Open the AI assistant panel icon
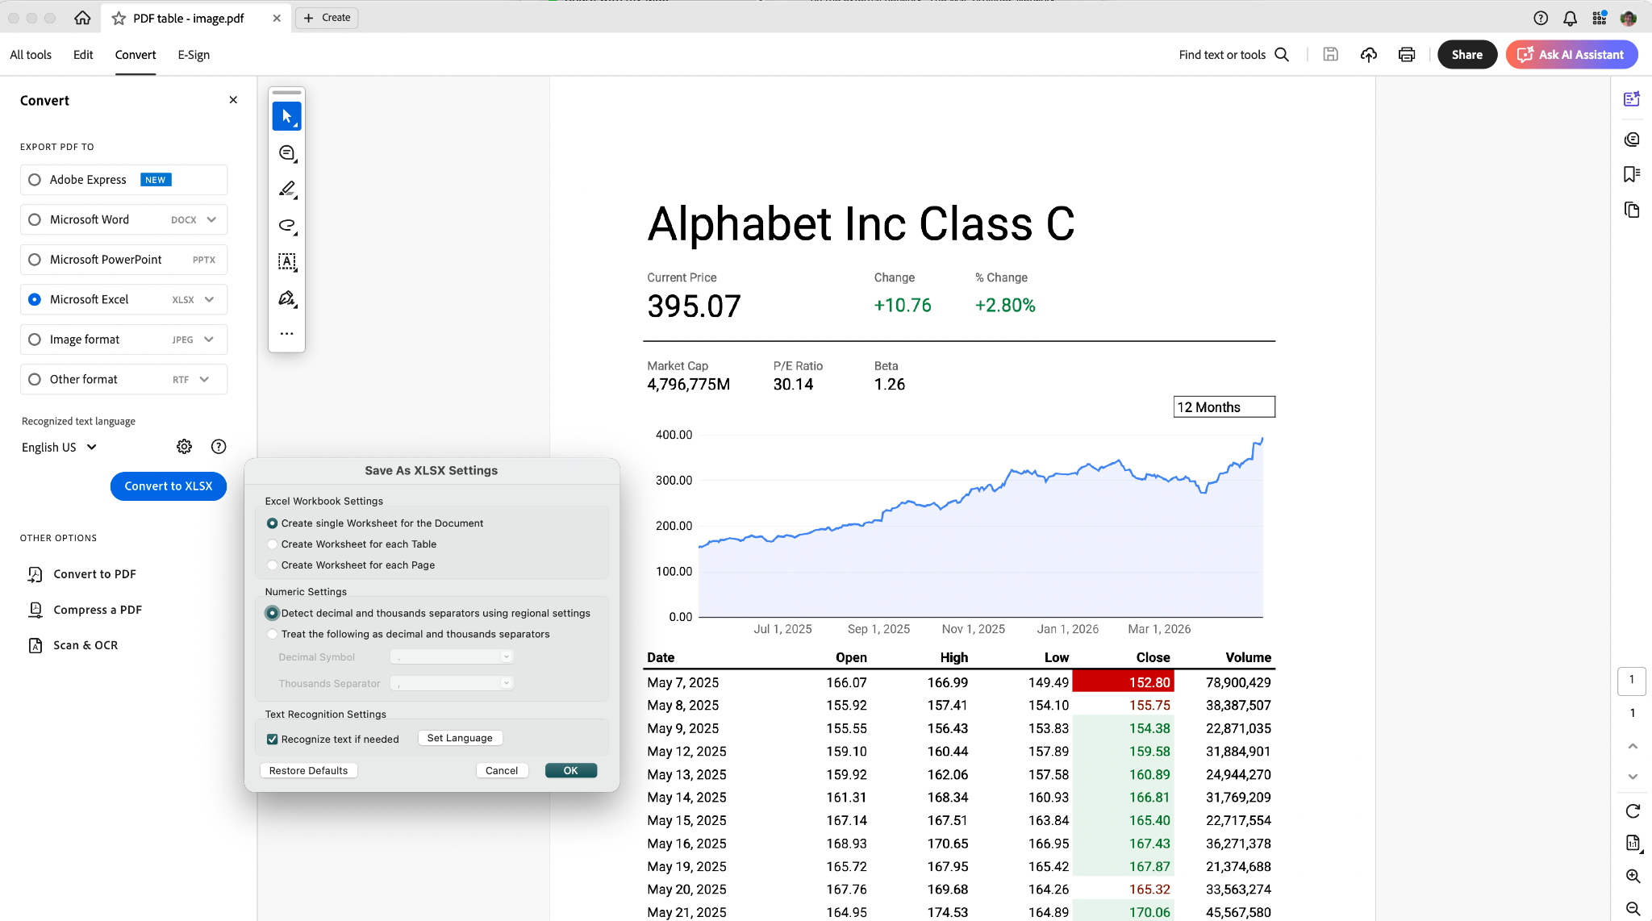This screenshot has height=921, width=1652. point(1632,99)
